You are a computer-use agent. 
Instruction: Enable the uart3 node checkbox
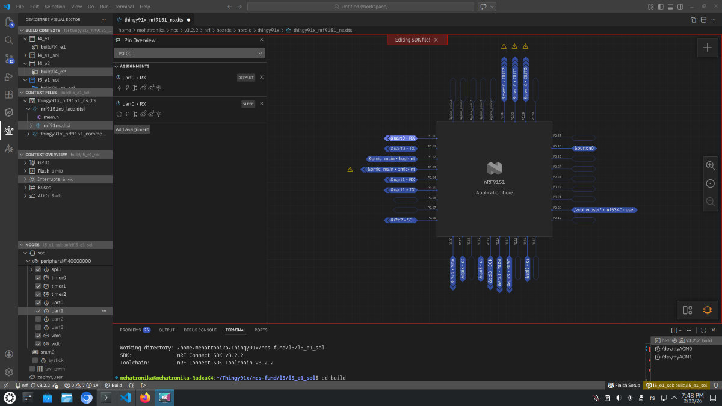coord(39,327)
